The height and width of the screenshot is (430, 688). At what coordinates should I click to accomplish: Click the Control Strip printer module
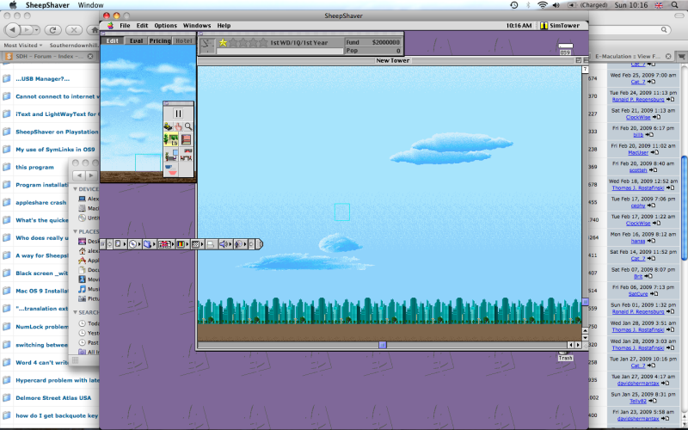211,244
